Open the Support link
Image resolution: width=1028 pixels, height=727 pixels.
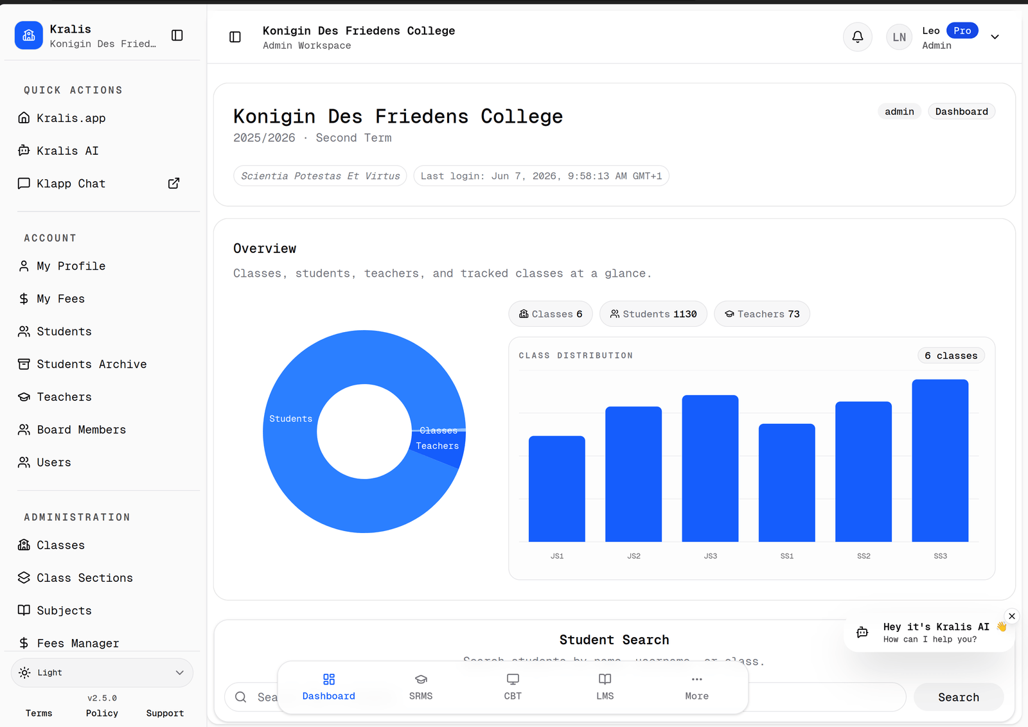pos(165,713)
